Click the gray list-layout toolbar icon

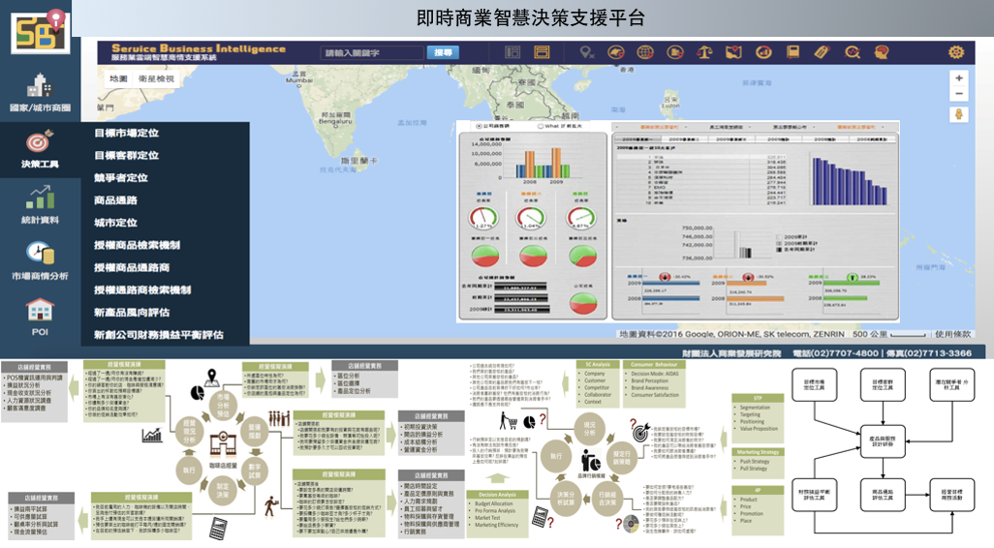[x=513, y=52]
